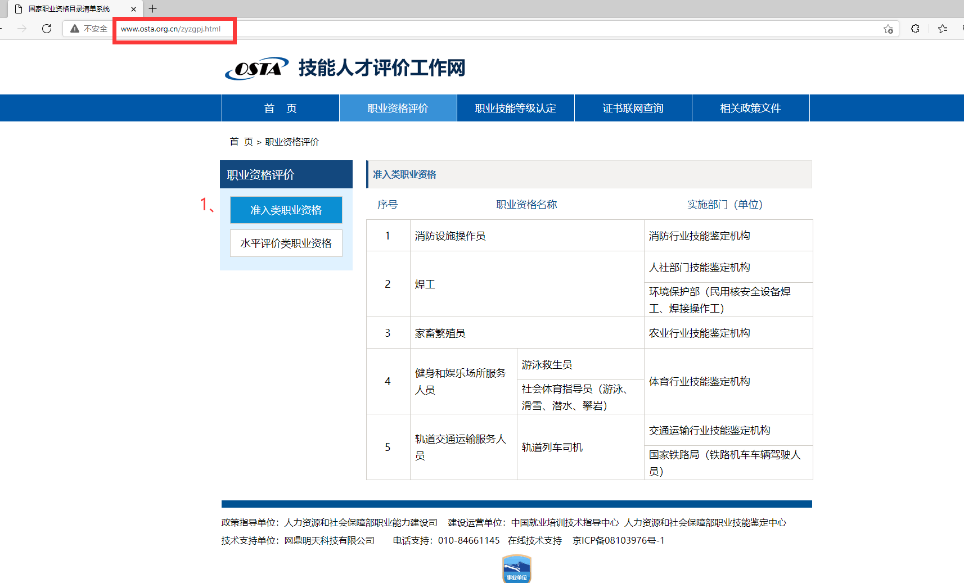Click the 在线技术支持 link in the footer

534,540
